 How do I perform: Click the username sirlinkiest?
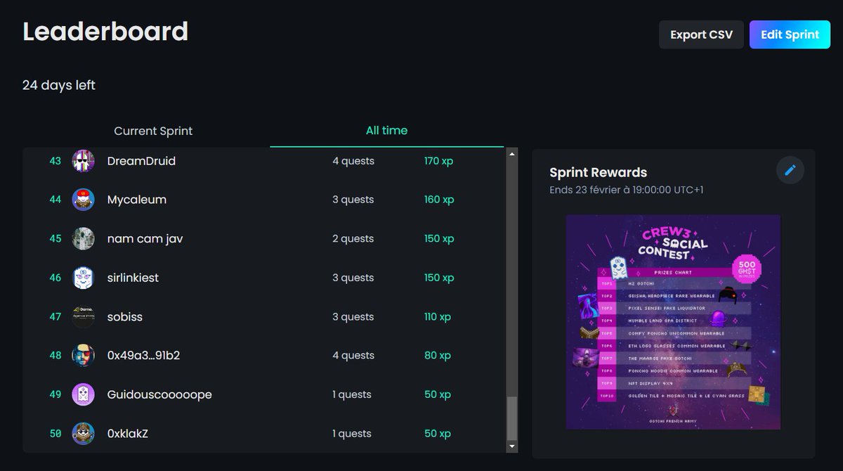click(133, 278)
